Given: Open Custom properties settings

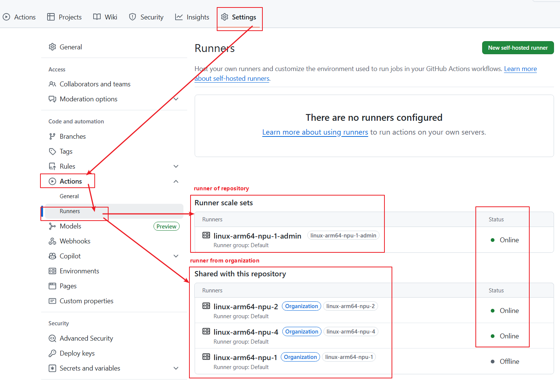Looking at the screenshot, I should (86, 301).
